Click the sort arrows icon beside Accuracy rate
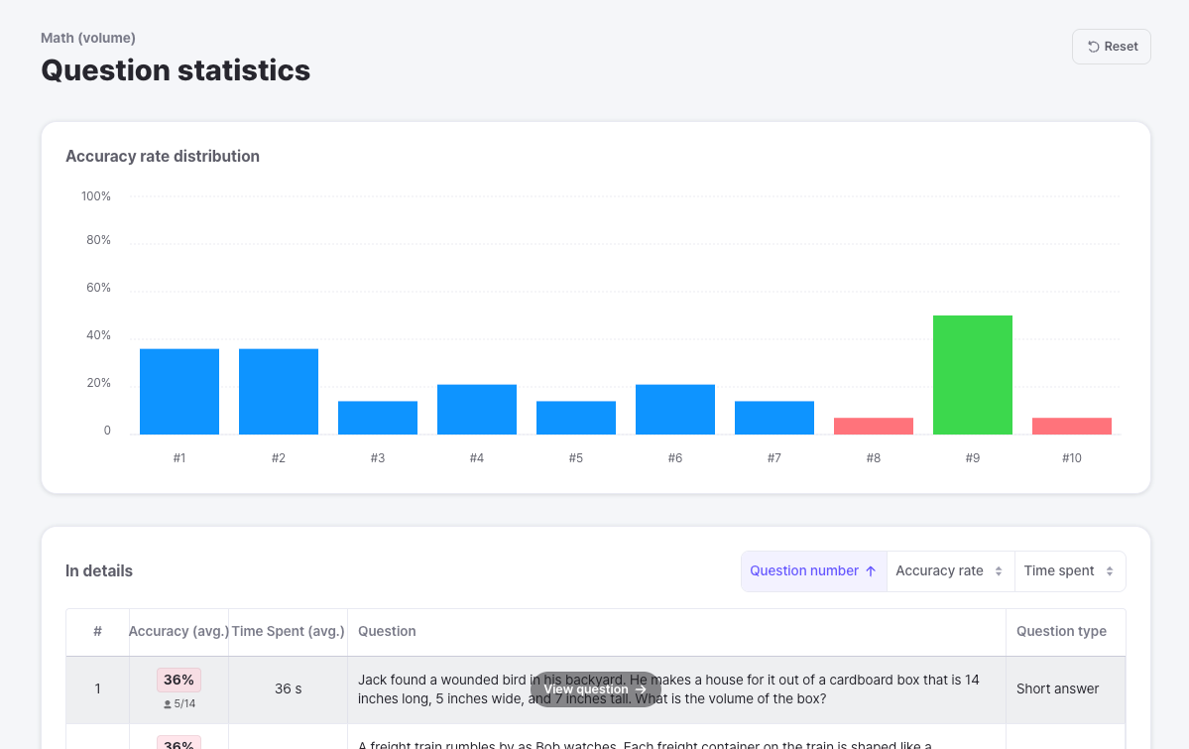The height and width of the screenshot is (749, 1189). pyautogui.click(x=999, y=571)
